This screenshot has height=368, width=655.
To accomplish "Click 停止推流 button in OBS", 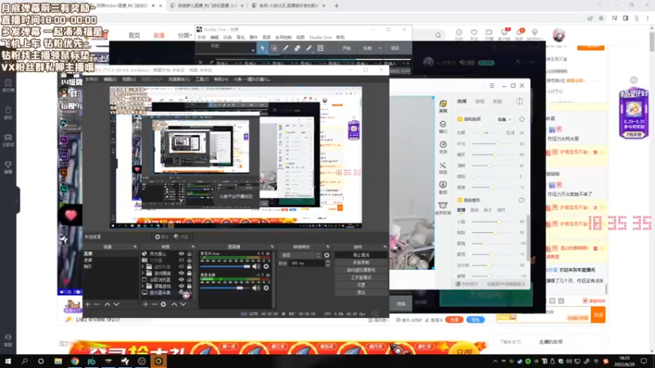I will pyautogui.click(x=361, y=255).
